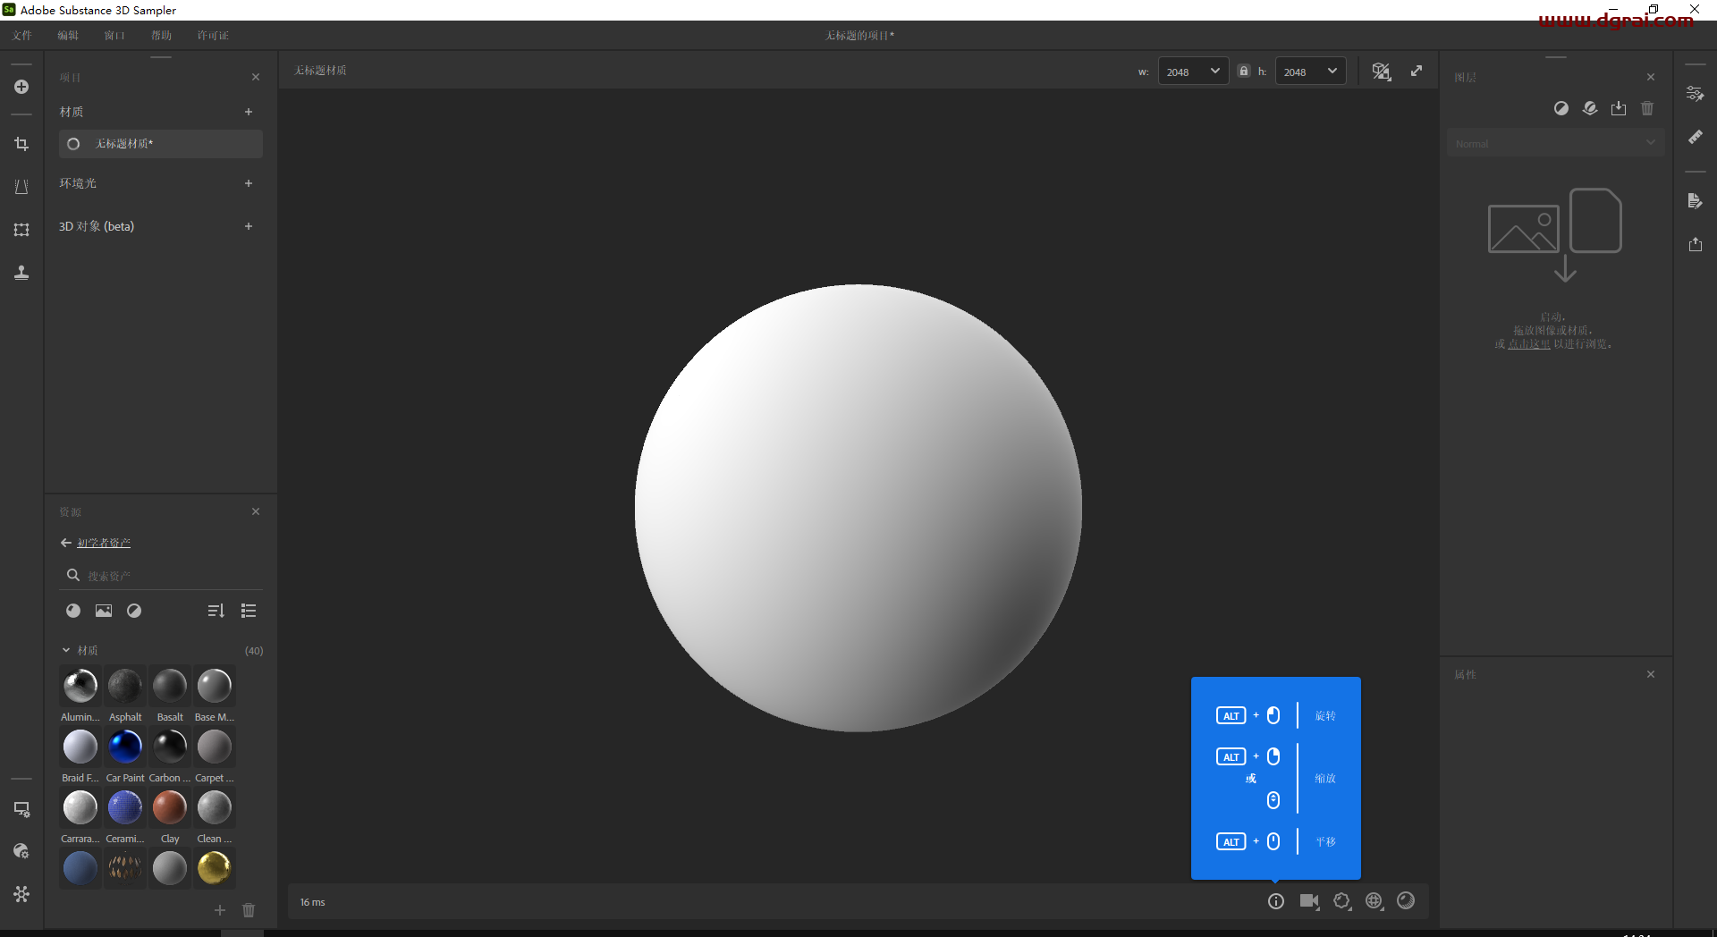1717x937 pixels.
Task: Toggle the images filter icon in assets
Action: pos(104,611)
